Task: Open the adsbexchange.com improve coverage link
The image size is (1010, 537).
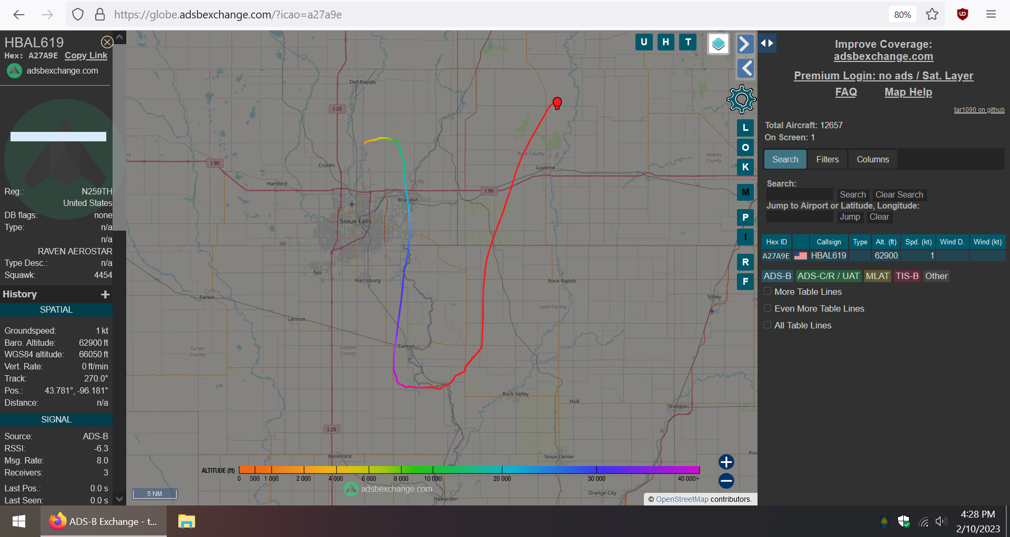Action: [883, 56]
